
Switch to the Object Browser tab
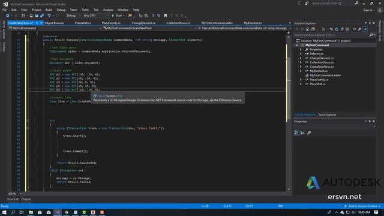coord(54,23)
